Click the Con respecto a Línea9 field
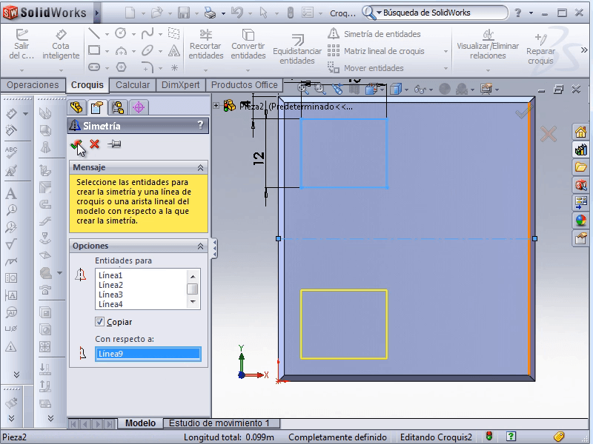This screenshot has height=444, width=593. pos(148,354)
